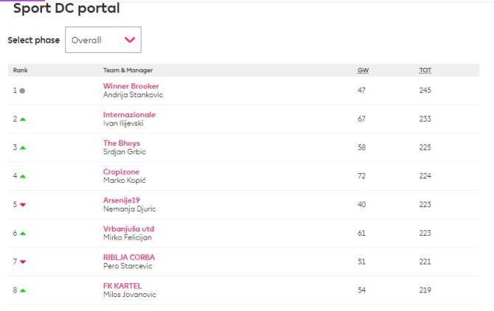Sort by the TOT column header

pyautogui.click(x=425, y=70)
